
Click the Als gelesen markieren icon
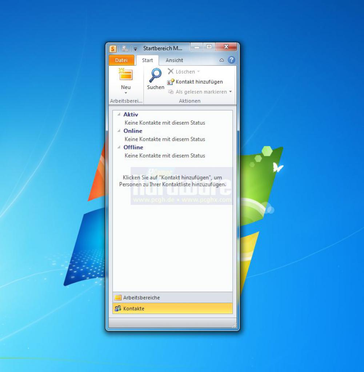171,92
